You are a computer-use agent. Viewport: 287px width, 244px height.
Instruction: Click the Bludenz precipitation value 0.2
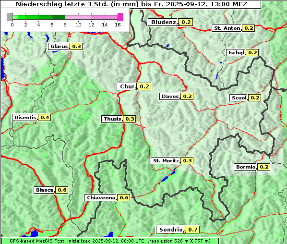(186, 22)
